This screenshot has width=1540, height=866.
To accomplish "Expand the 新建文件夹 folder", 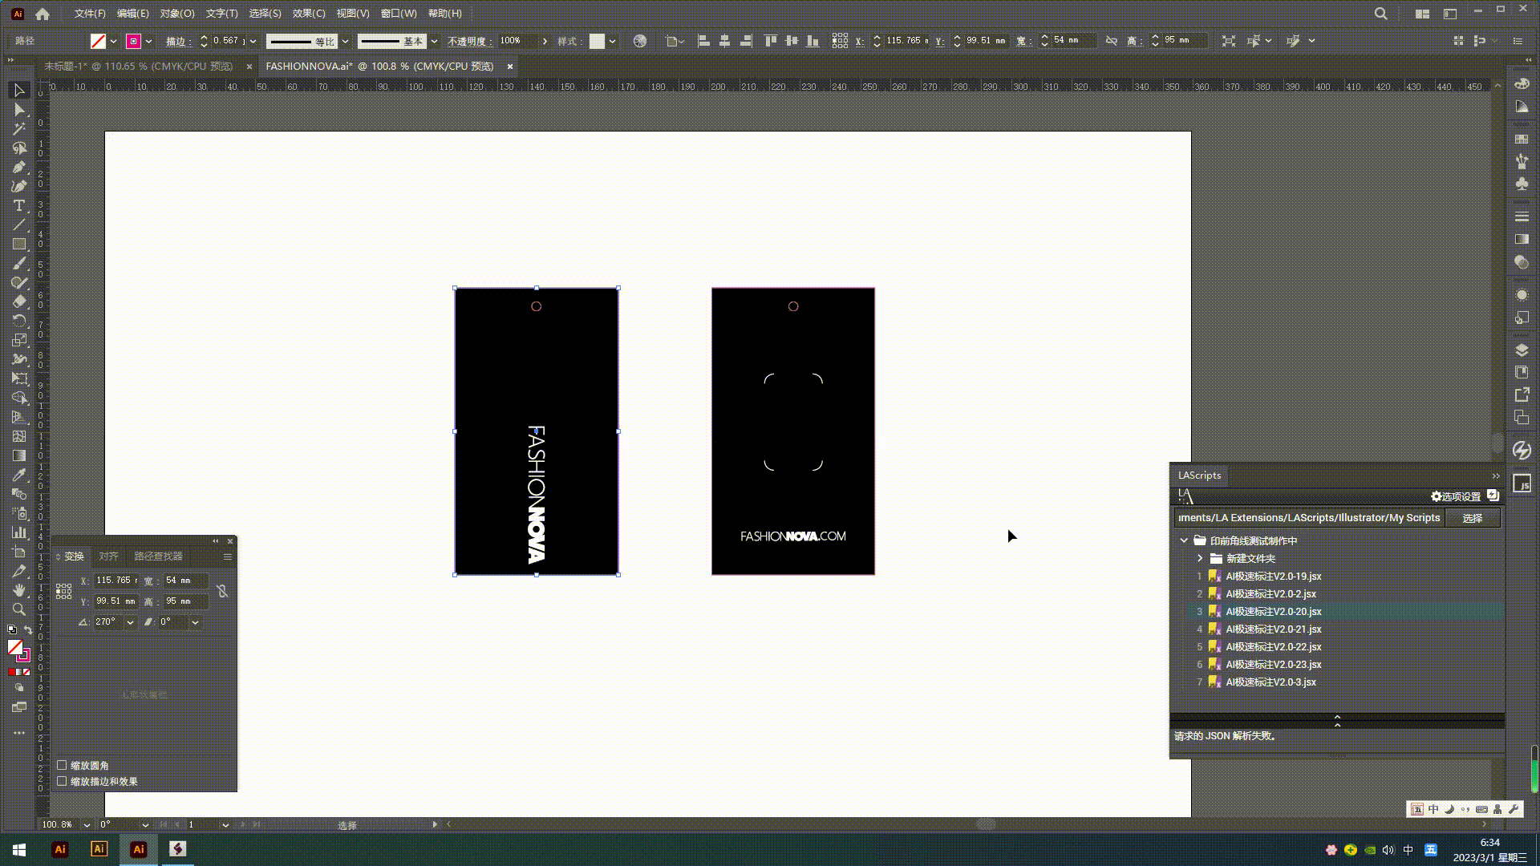I will point(1200,558).
